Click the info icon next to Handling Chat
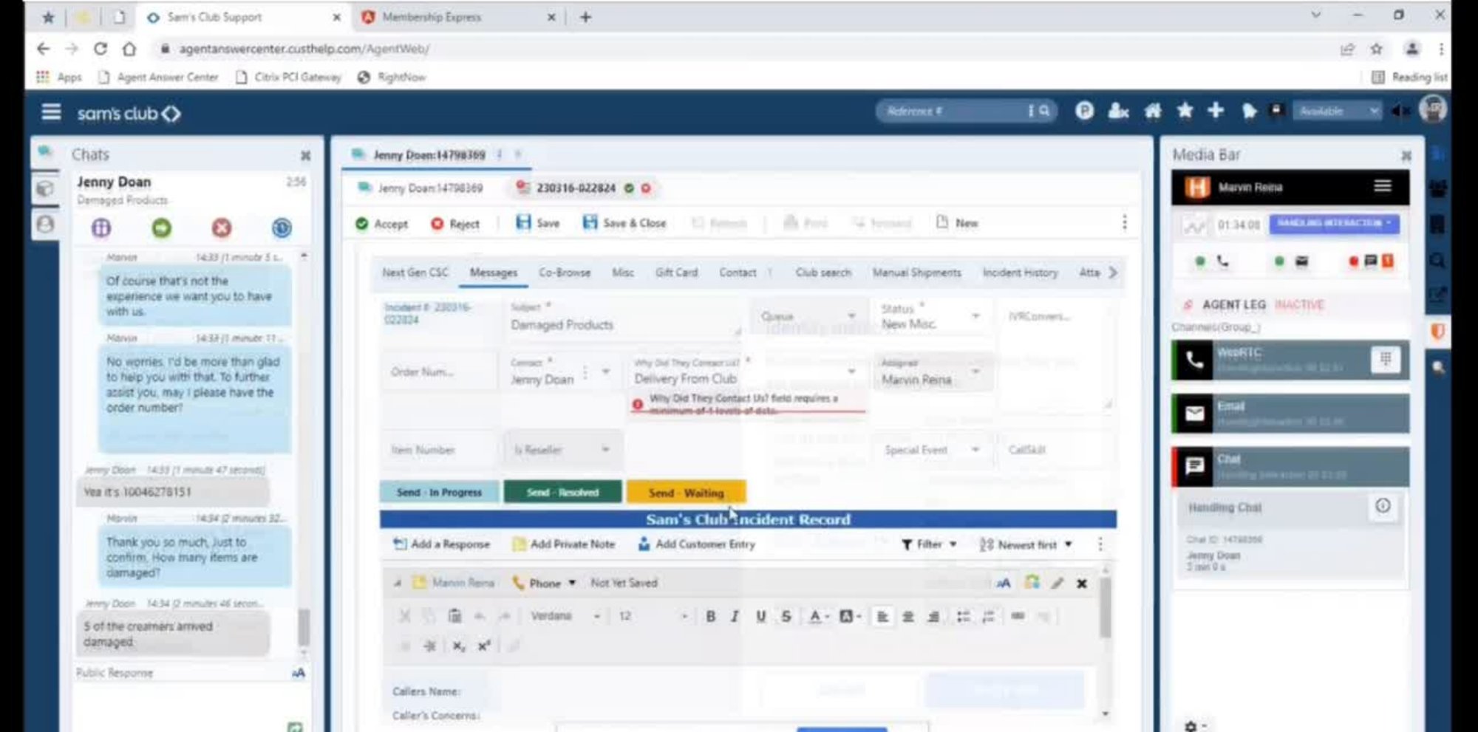1478x732 pixels. [1383, 506]
